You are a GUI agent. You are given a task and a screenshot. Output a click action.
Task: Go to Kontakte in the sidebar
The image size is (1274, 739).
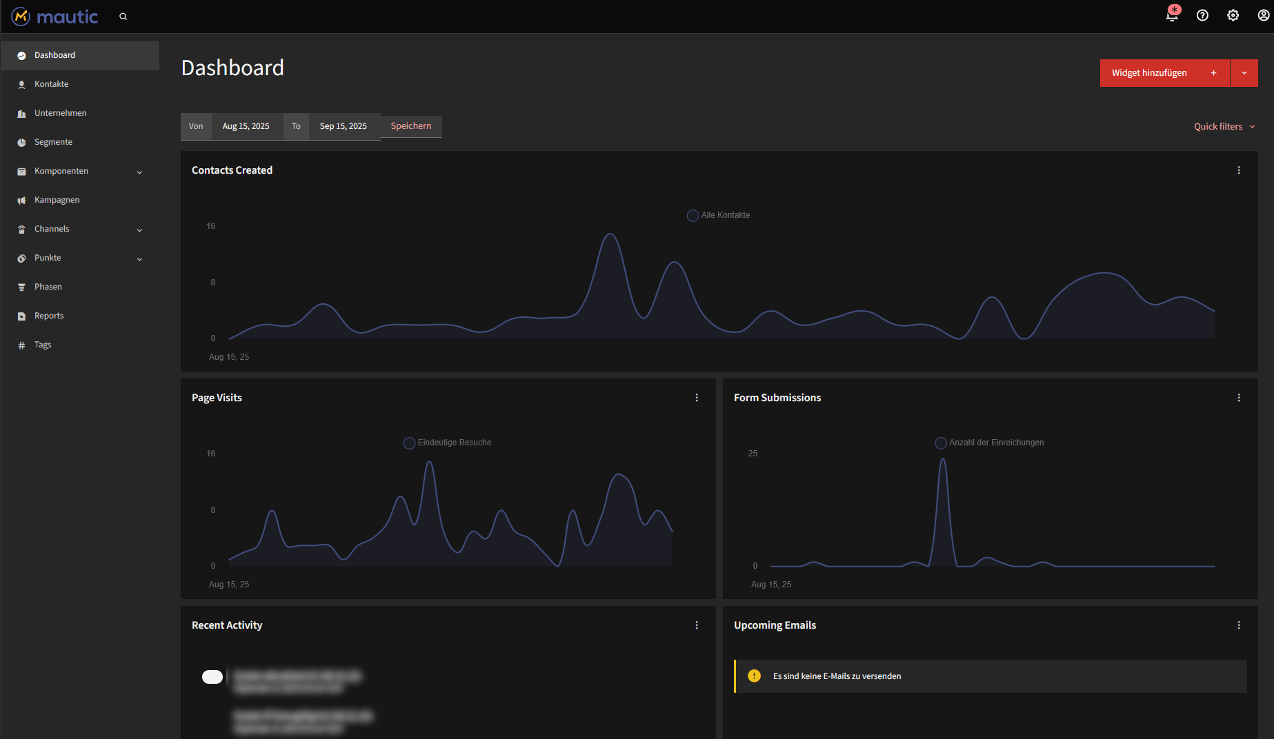[52, 84]
